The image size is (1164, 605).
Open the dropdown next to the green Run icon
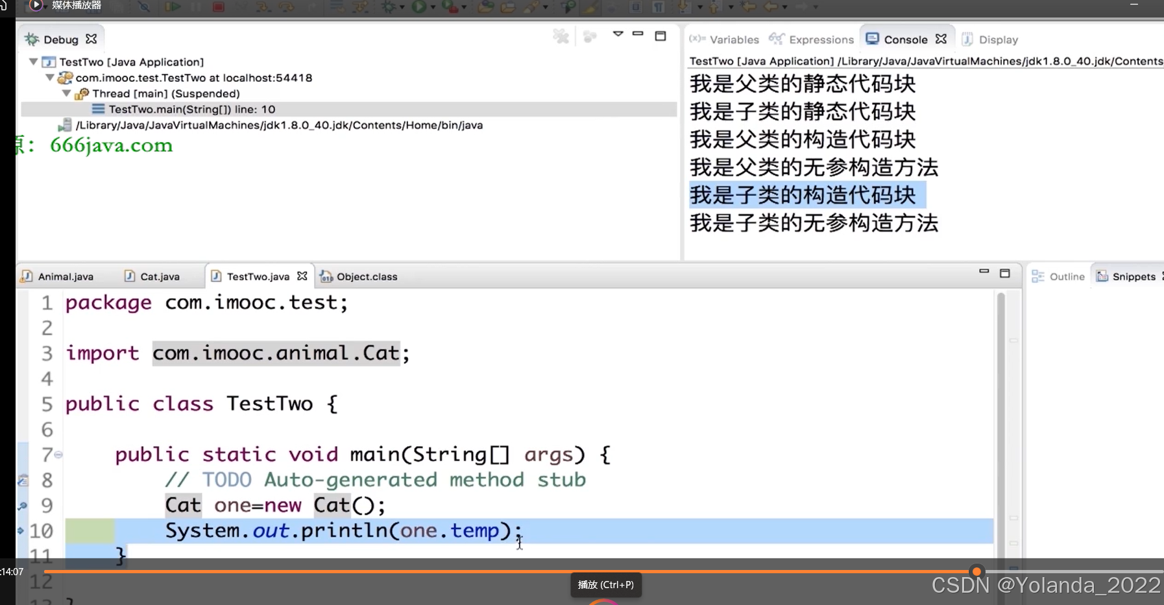coord(433,6)
